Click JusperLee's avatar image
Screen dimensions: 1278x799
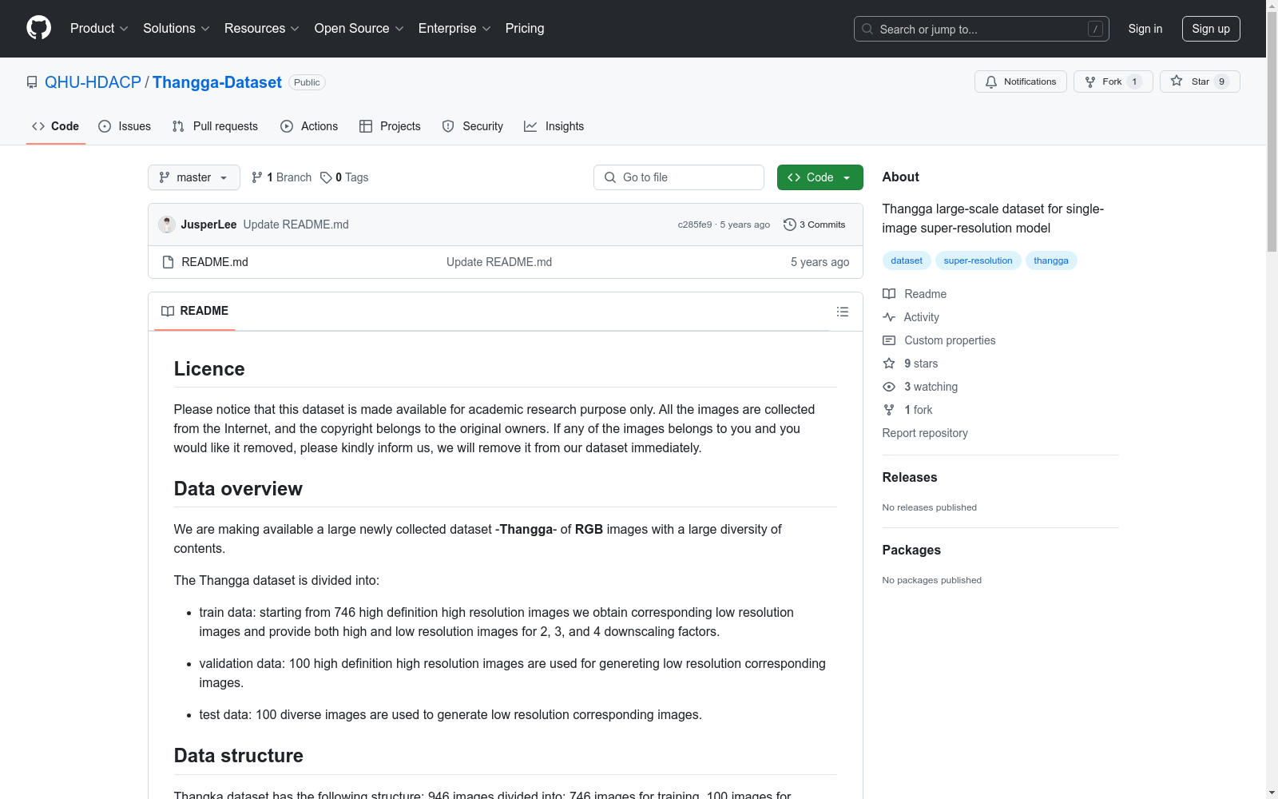(167, 225)
